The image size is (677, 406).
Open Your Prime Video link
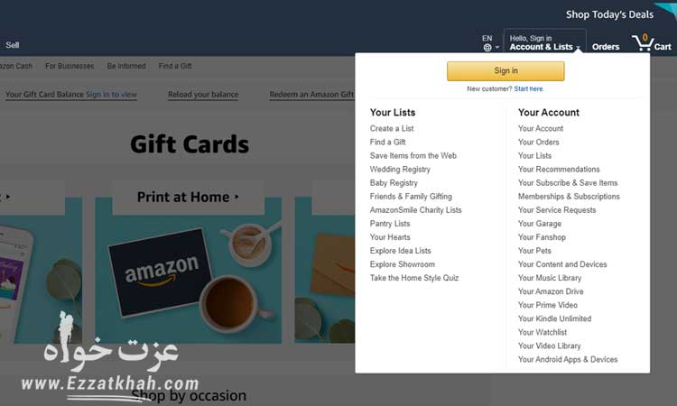[x=548, y=305]
